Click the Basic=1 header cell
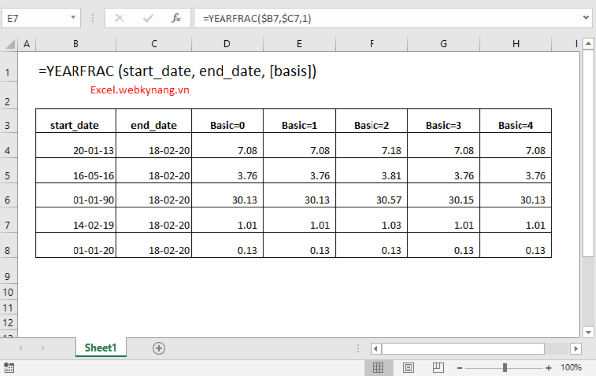This screenshot has width=596, height=376. (x=300, y=121)
